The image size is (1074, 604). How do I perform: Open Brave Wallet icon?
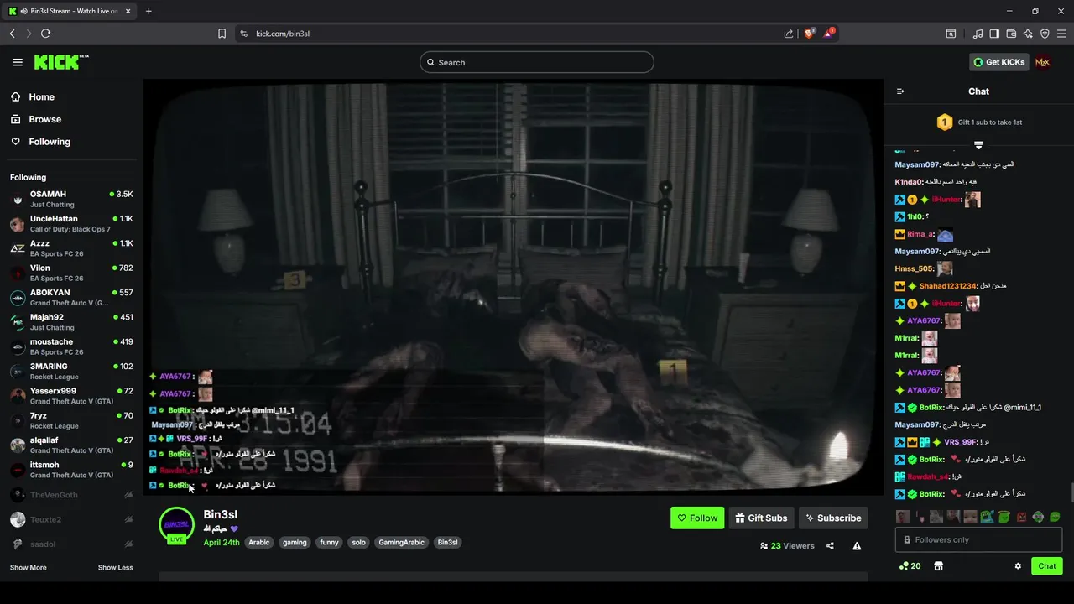1011,34
